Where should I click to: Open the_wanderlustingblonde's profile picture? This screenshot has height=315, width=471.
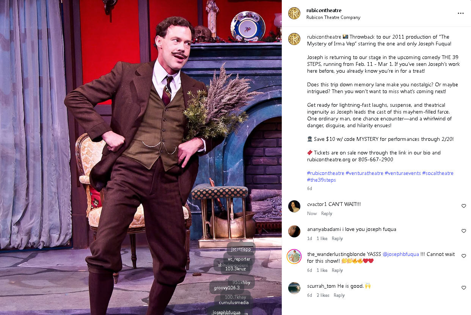tap(294, 256)
